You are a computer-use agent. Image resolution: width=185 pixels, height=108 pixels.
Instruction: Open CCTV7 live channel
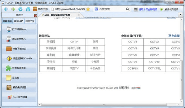click(x=154, y=55)
